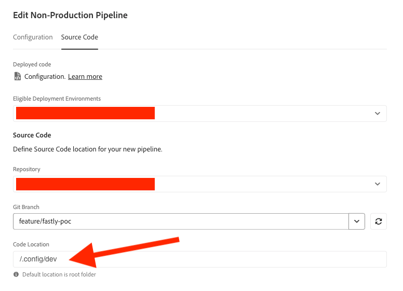Click the Source Code section heading
403x291 pixels.
(x=32, y=135)
